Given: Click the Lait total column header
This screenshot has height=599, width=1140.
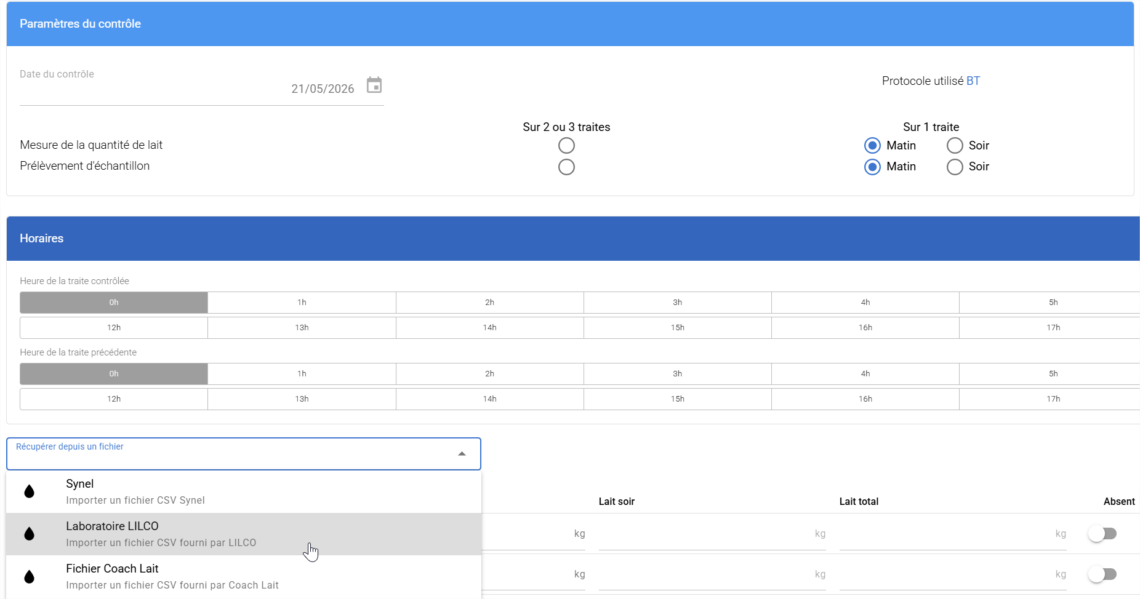Looking at the screenshot, I should 859,502.
